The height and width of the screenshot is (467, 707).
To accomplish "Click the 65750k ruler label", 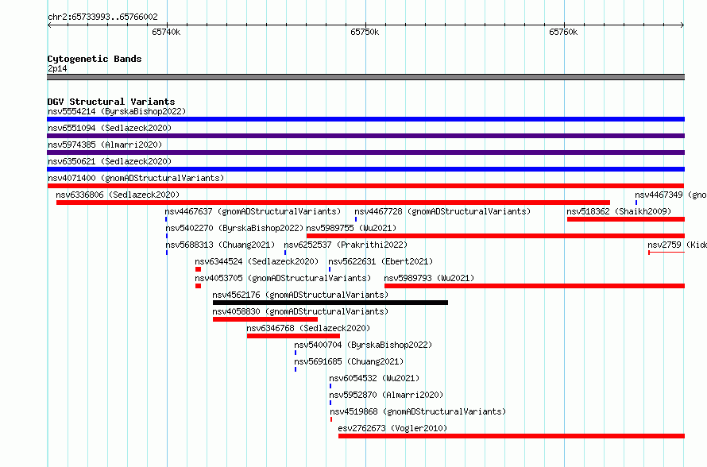I will [x=365, y=32].
